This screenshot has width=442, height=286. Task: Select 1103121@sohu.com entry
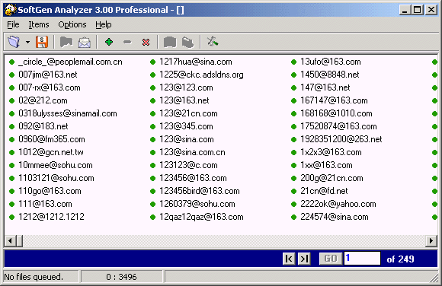(56, 178)
